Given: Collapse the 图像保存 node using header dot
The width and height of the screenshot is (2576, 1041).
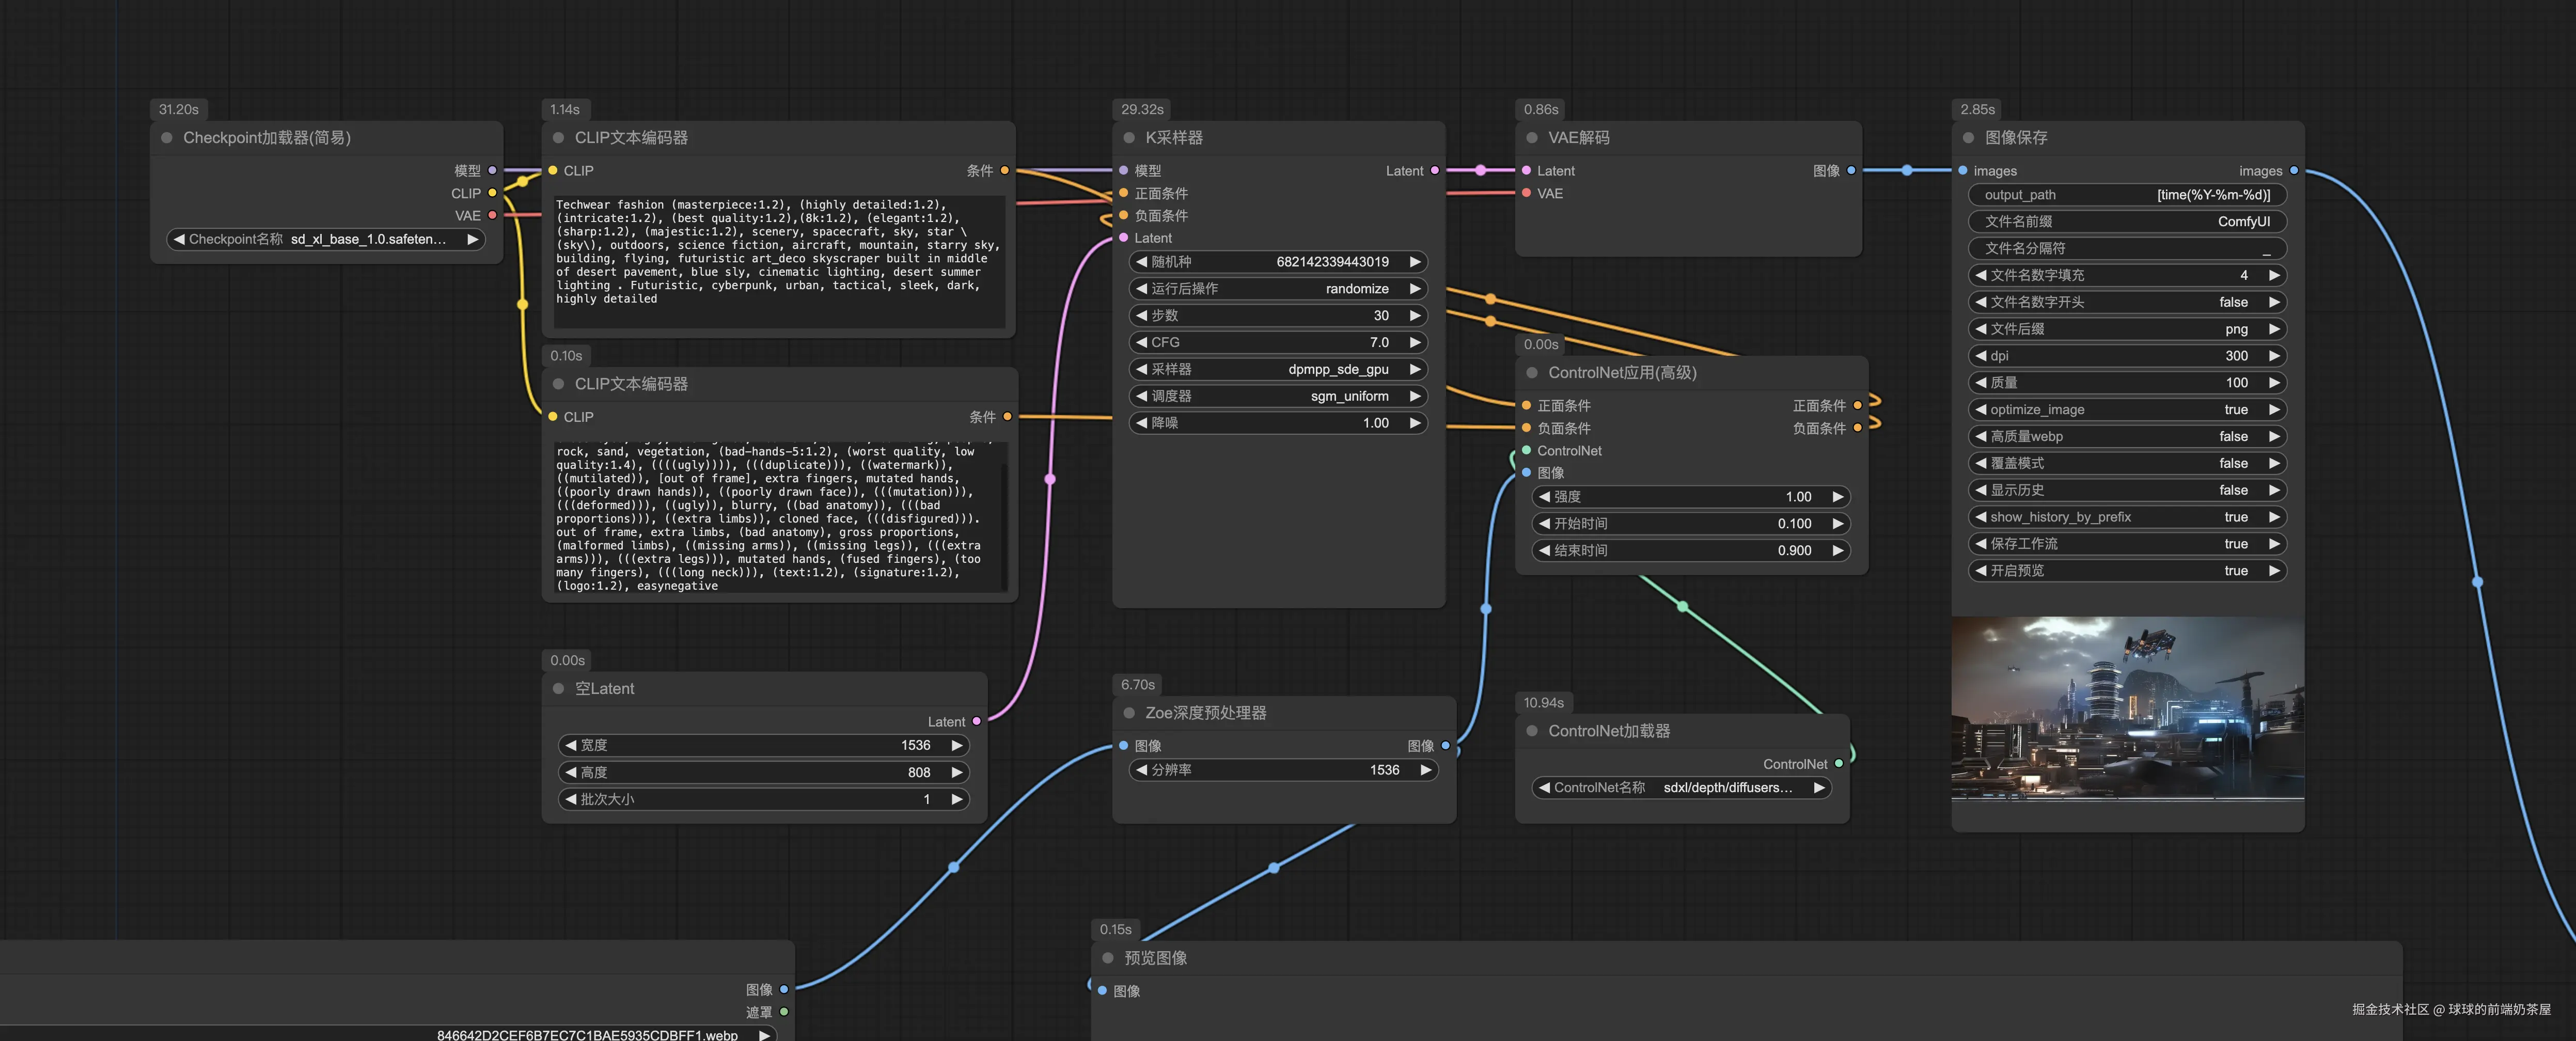Looking at the screenshot, I should click(x=1968, y=138).
